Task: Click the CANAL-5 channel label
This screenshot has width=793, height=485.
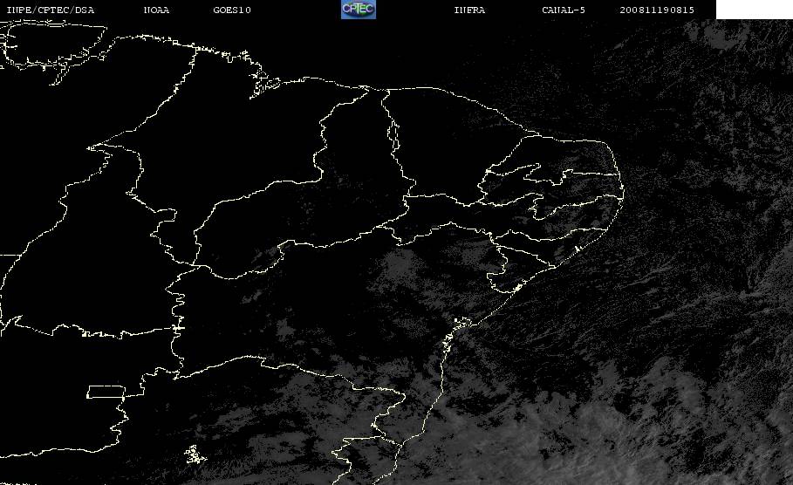Action: (564, 10)
